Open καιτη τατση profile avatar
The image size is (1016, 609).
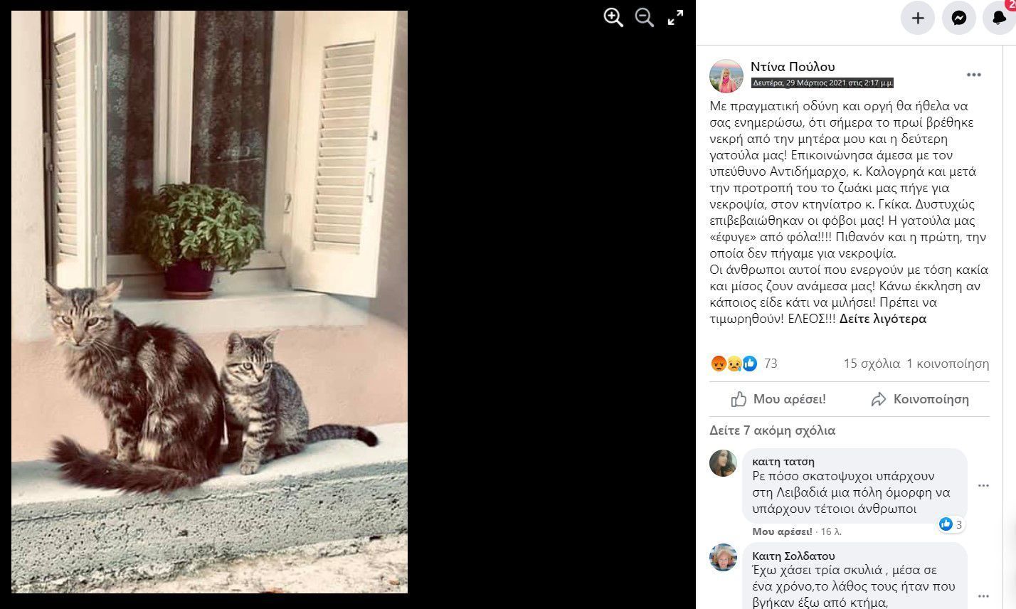tap(723, 463)
